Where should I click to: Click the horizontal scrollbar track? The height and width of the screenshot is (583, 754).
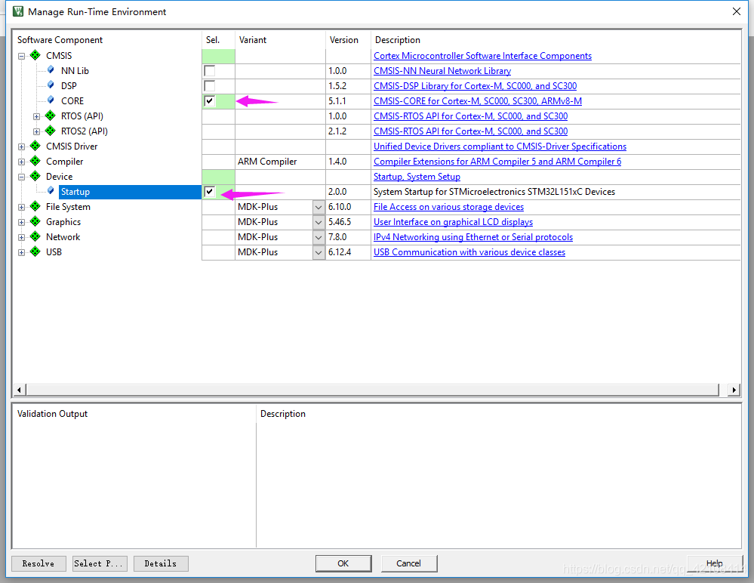click(x=373, y=390)
